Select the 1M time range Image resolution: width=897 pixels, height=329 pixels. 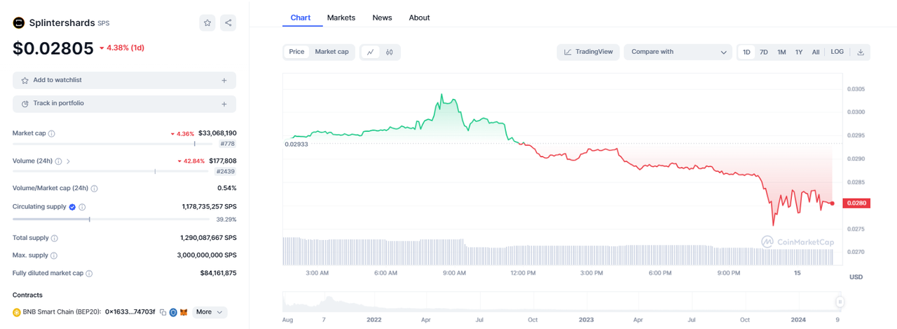(x=781, y=52)
